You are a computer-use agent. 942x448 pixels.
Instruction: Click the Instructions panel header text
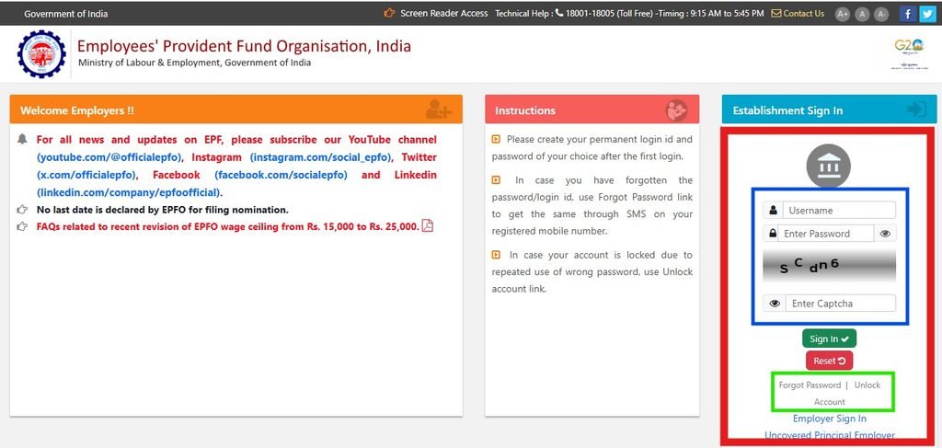(x=525, y=110)
